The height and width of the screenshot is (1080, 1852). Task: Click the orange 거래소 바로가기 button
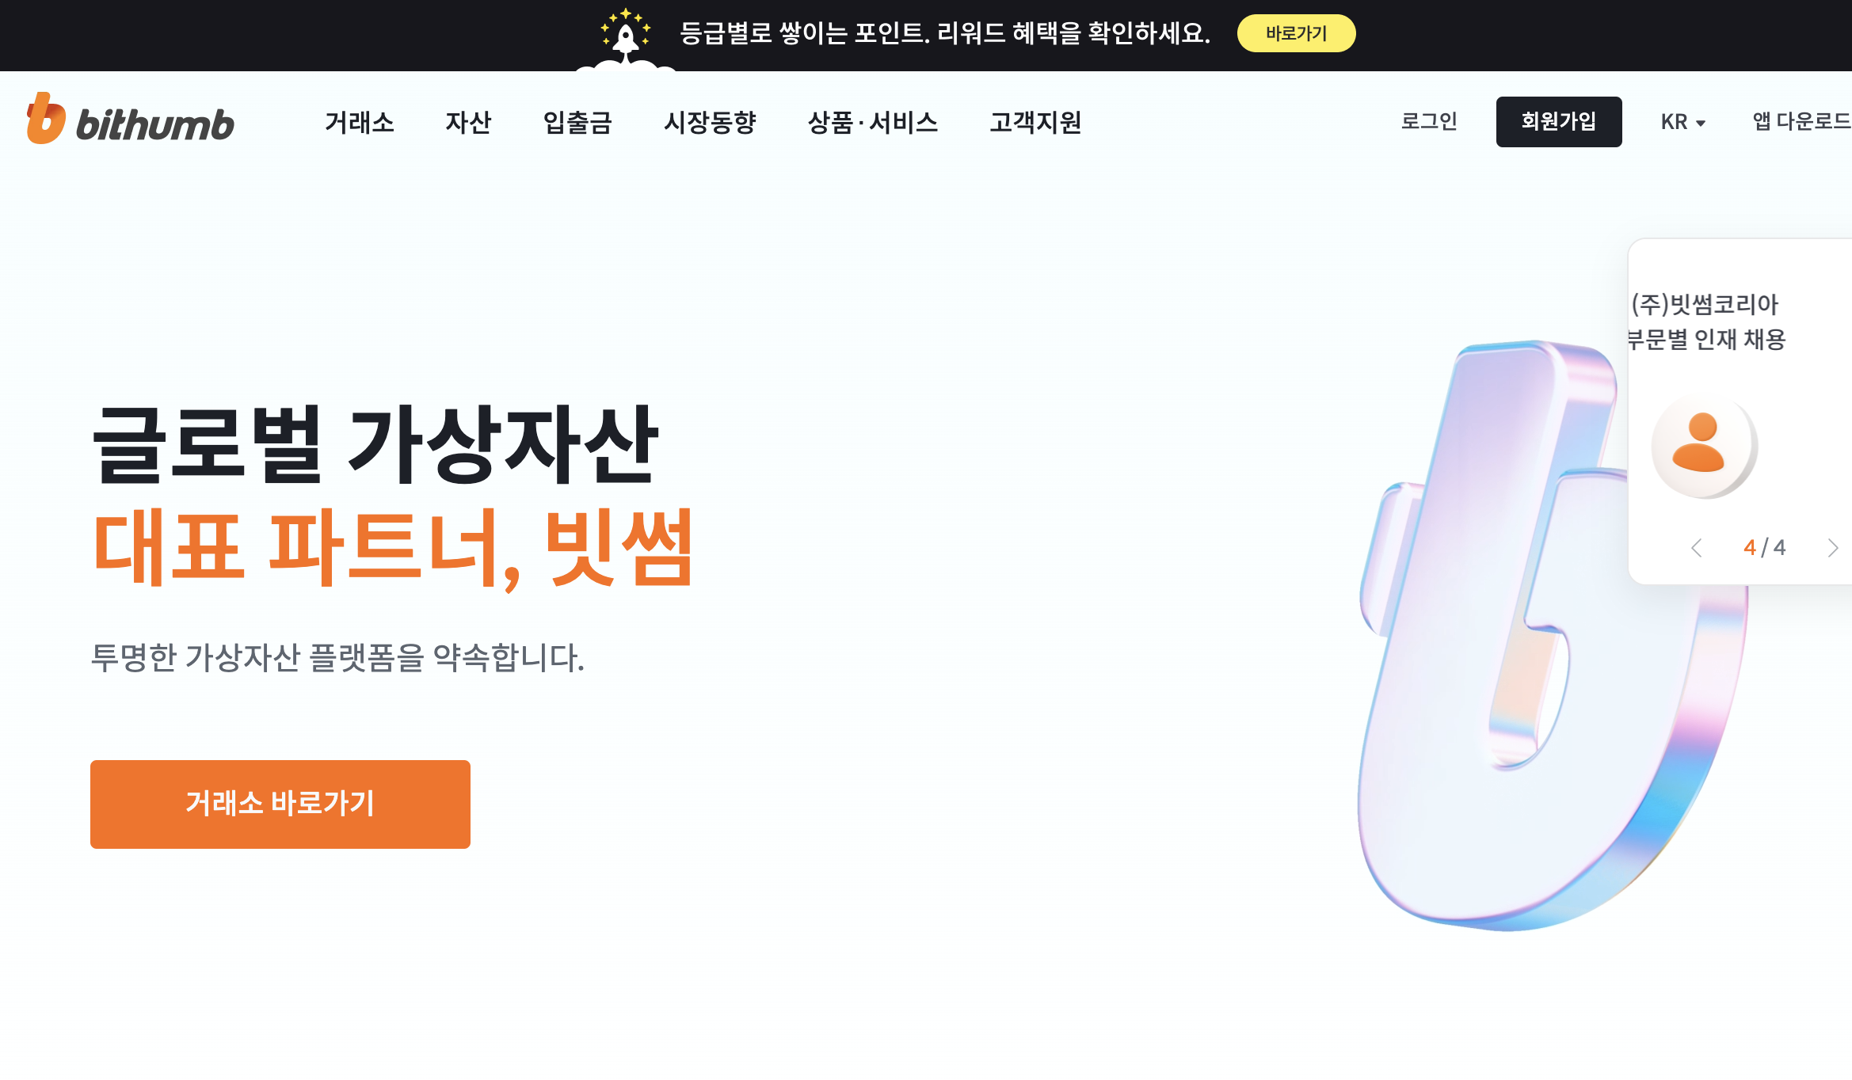click(x=280, y=804)
